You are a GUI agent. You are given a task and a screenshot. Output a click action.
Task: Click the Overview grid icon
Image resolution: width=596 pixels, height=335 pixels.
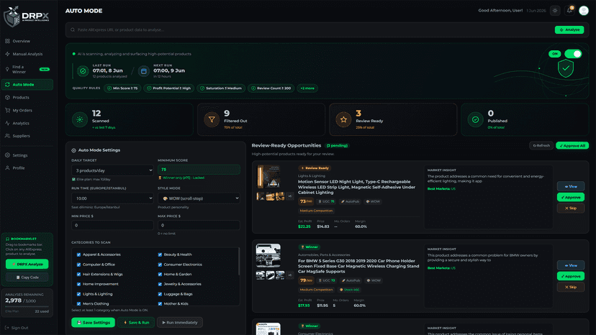pos(8,41)
